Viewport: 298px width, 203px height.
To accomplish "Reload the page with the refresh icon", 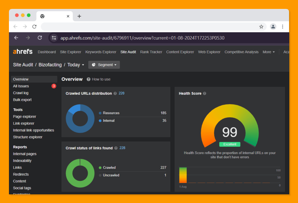I will pos(34,27).
